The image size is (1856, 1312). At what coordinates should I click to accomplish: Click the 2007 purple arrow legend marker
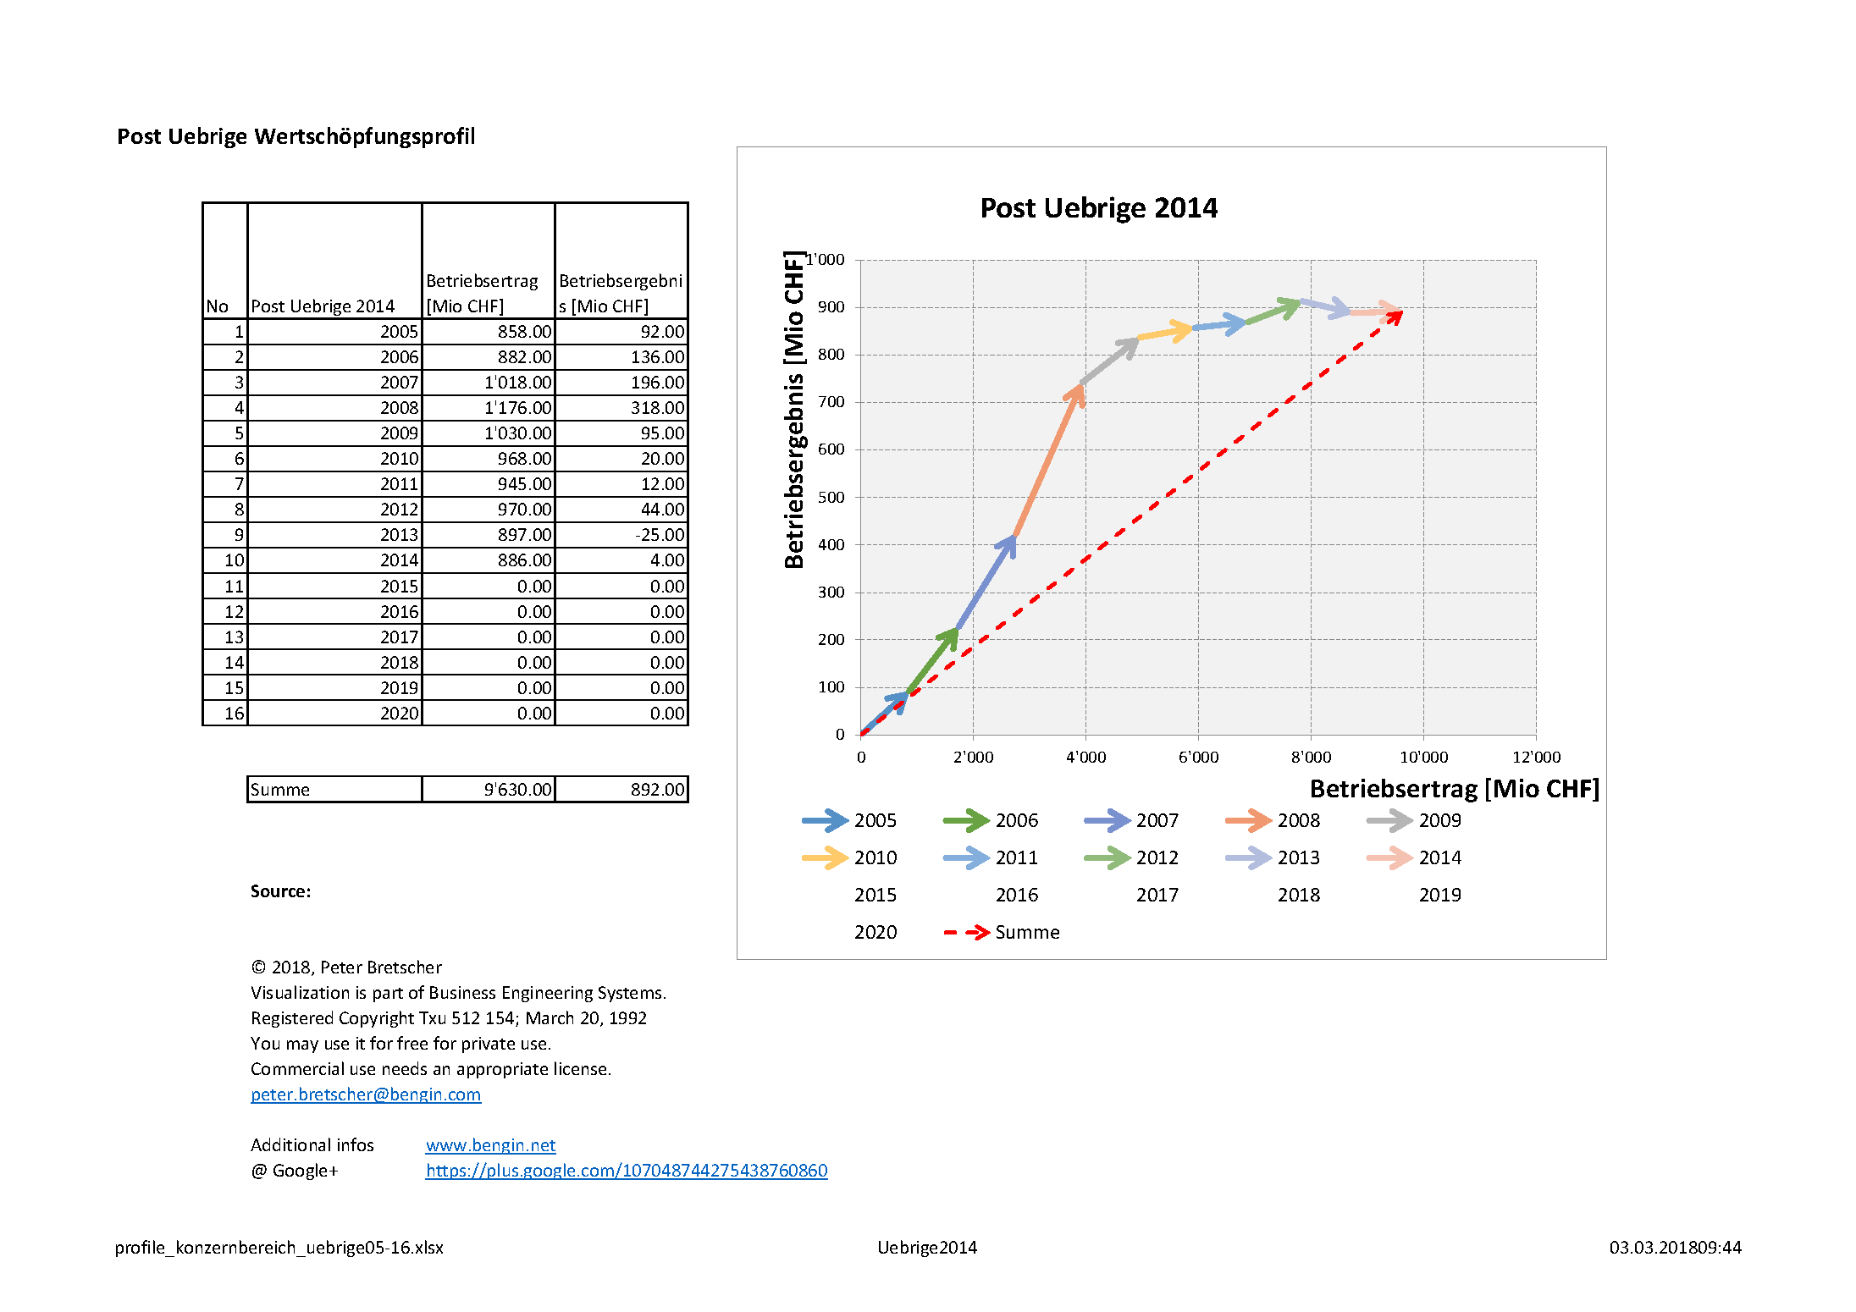point(1108,820)
